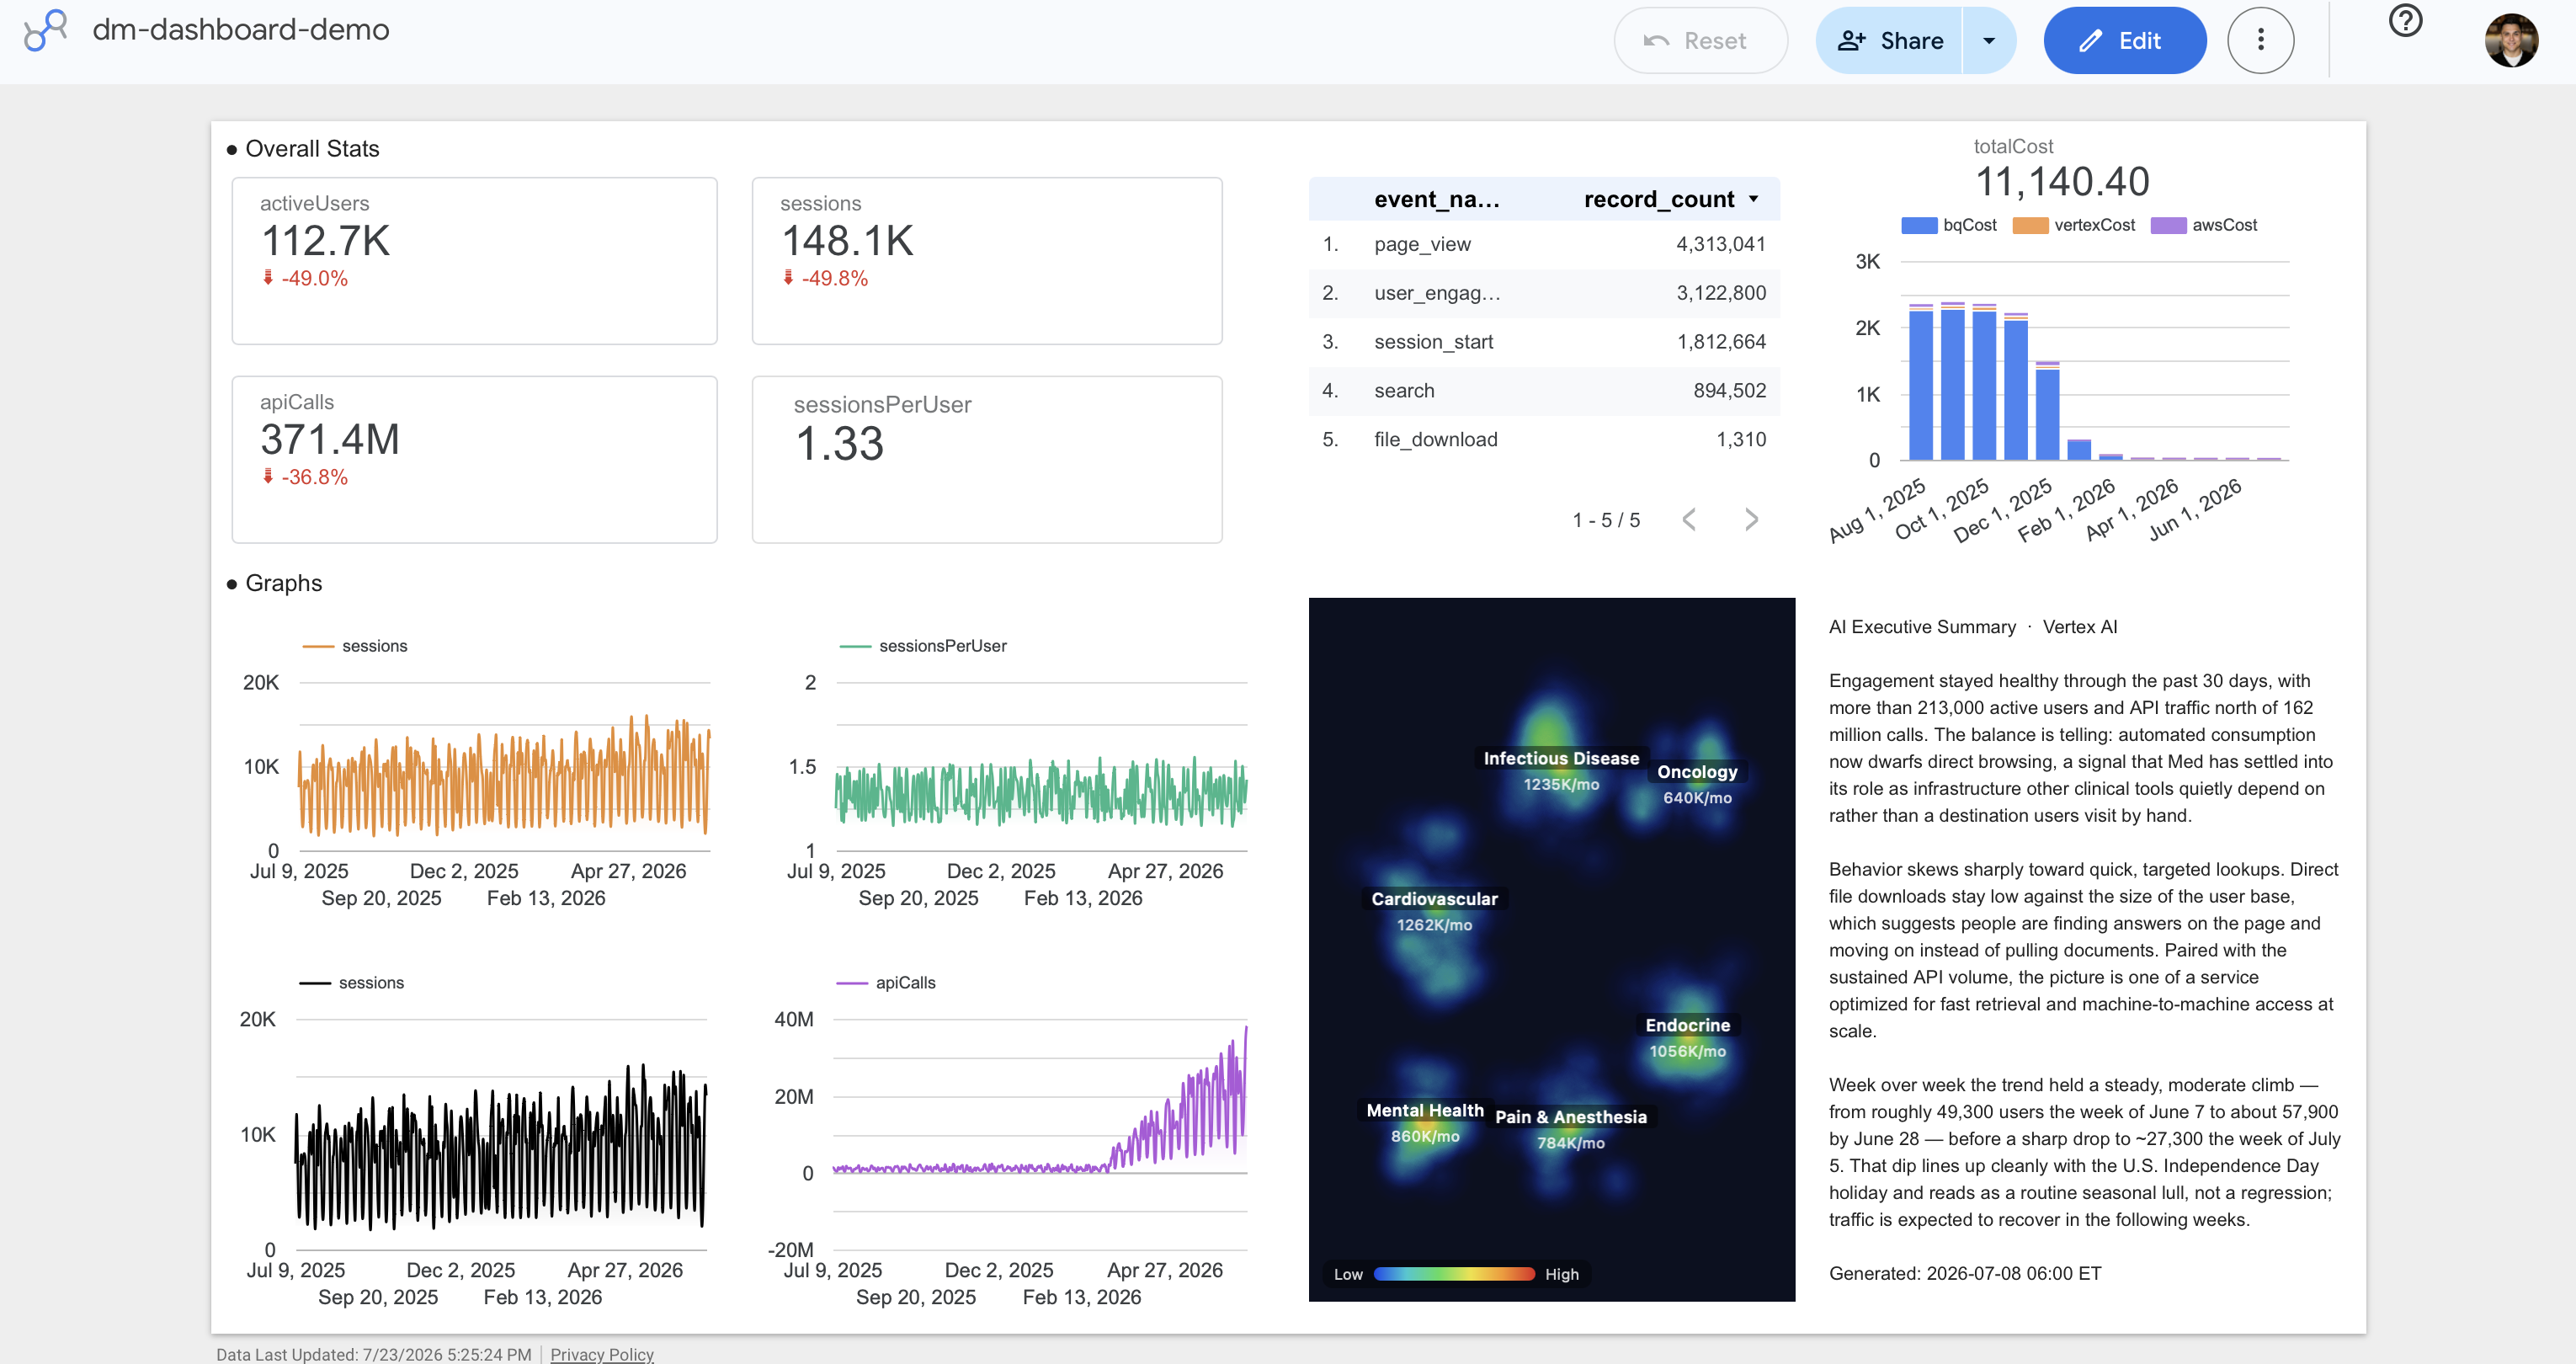Click the Infectious Disease heatmap label
The image size is (2576, 1364).
click(1560, 759)
